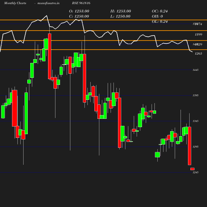The width and height of the screenshot is (207, 207).
Task: Open the munafasutra.in site label
Action: [48, 3]
